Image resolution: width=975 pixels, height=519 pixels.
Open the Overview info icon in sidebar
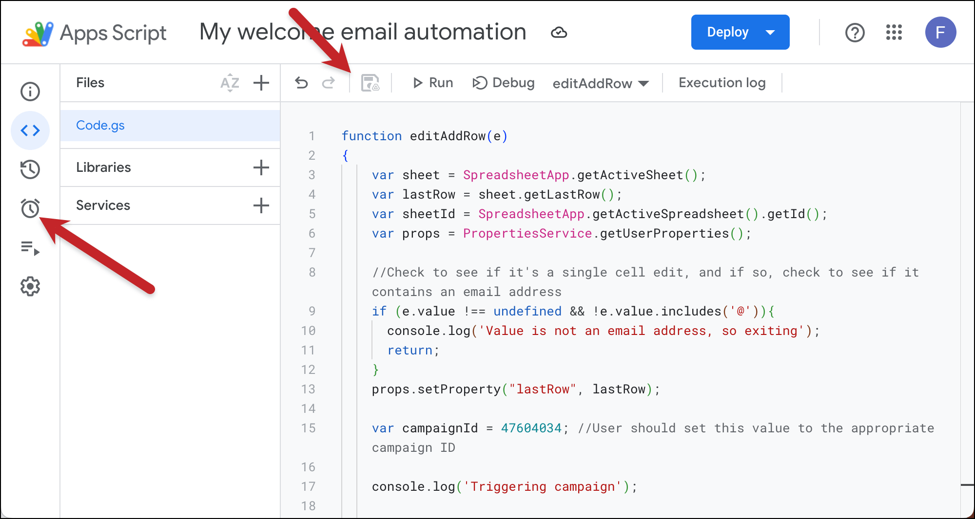[30, 92]
